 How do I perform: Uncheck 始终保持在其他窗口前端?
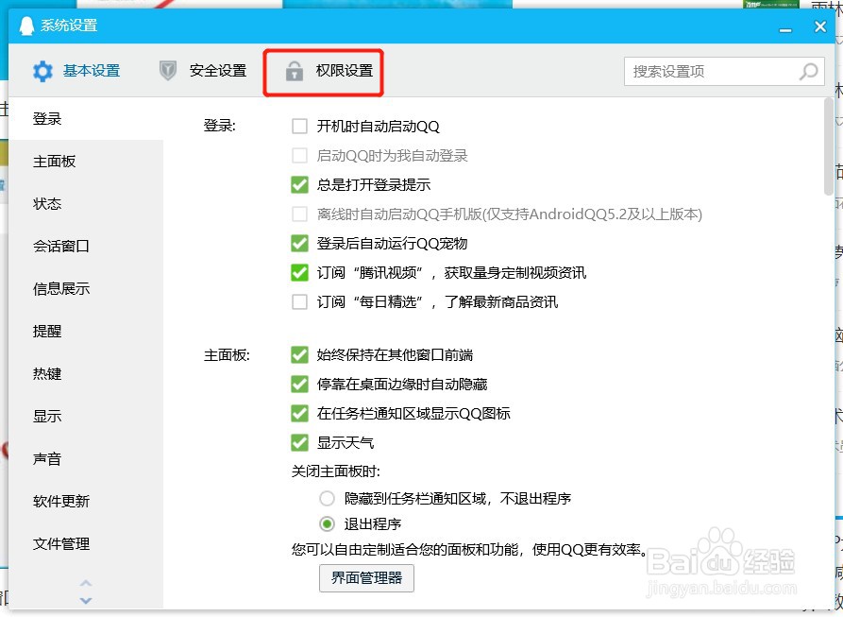(299, 354)
